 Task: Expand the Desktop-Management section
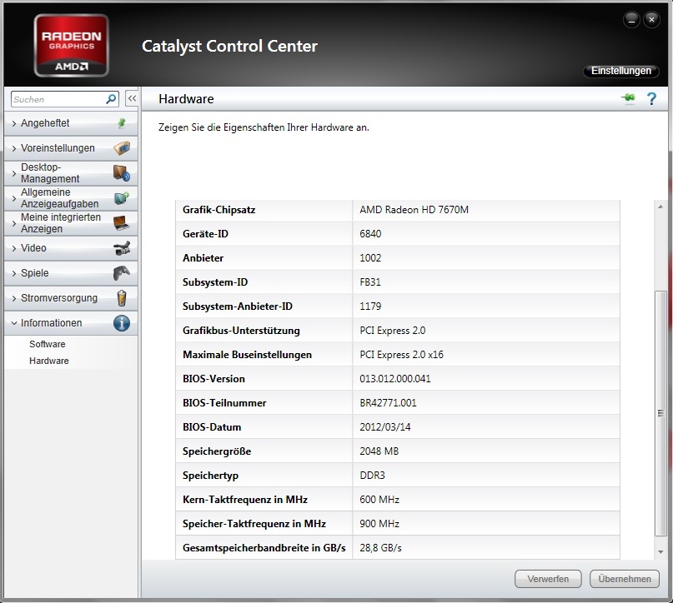pos(71,173)
